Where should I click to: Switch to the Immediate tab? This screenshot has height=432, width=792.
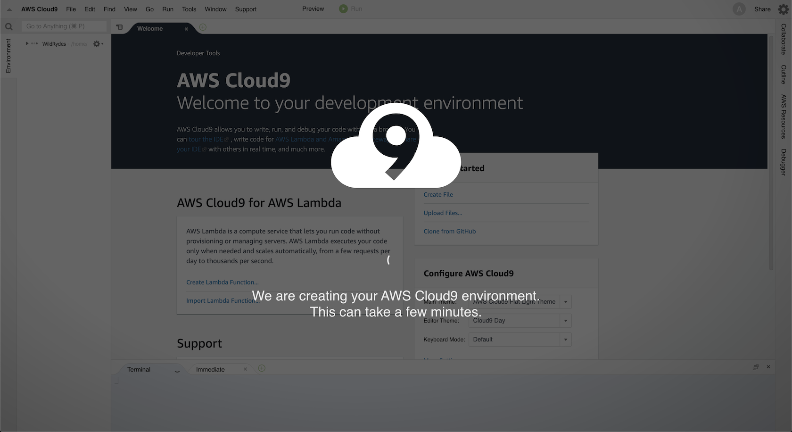(210, 369)
